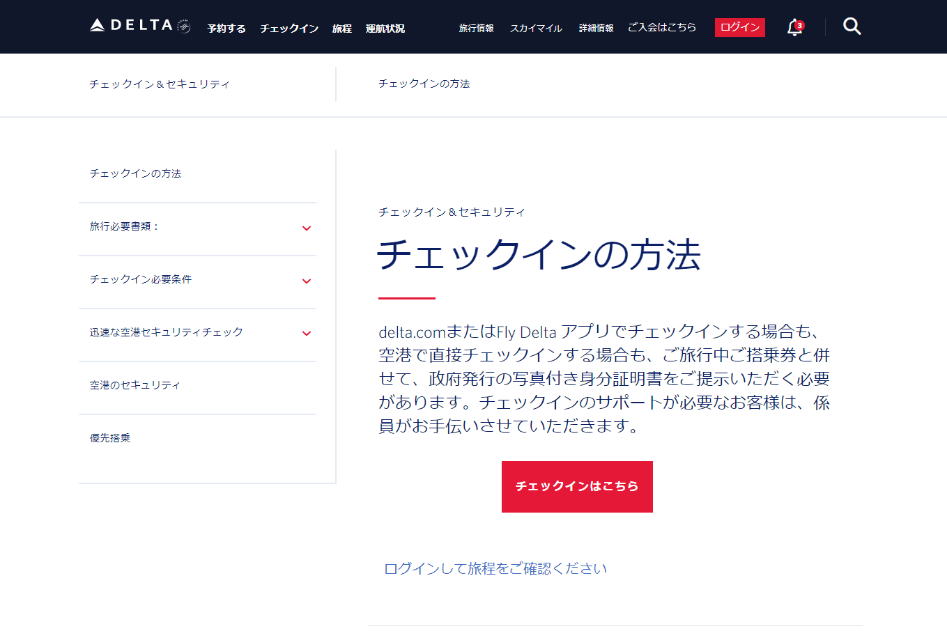
Task: Click the Delta logo in header
Action: (140, 26)
